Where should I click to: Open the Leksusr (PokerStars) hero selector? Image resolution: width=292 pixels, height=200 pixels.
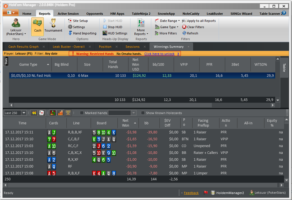tap(16, 27)
